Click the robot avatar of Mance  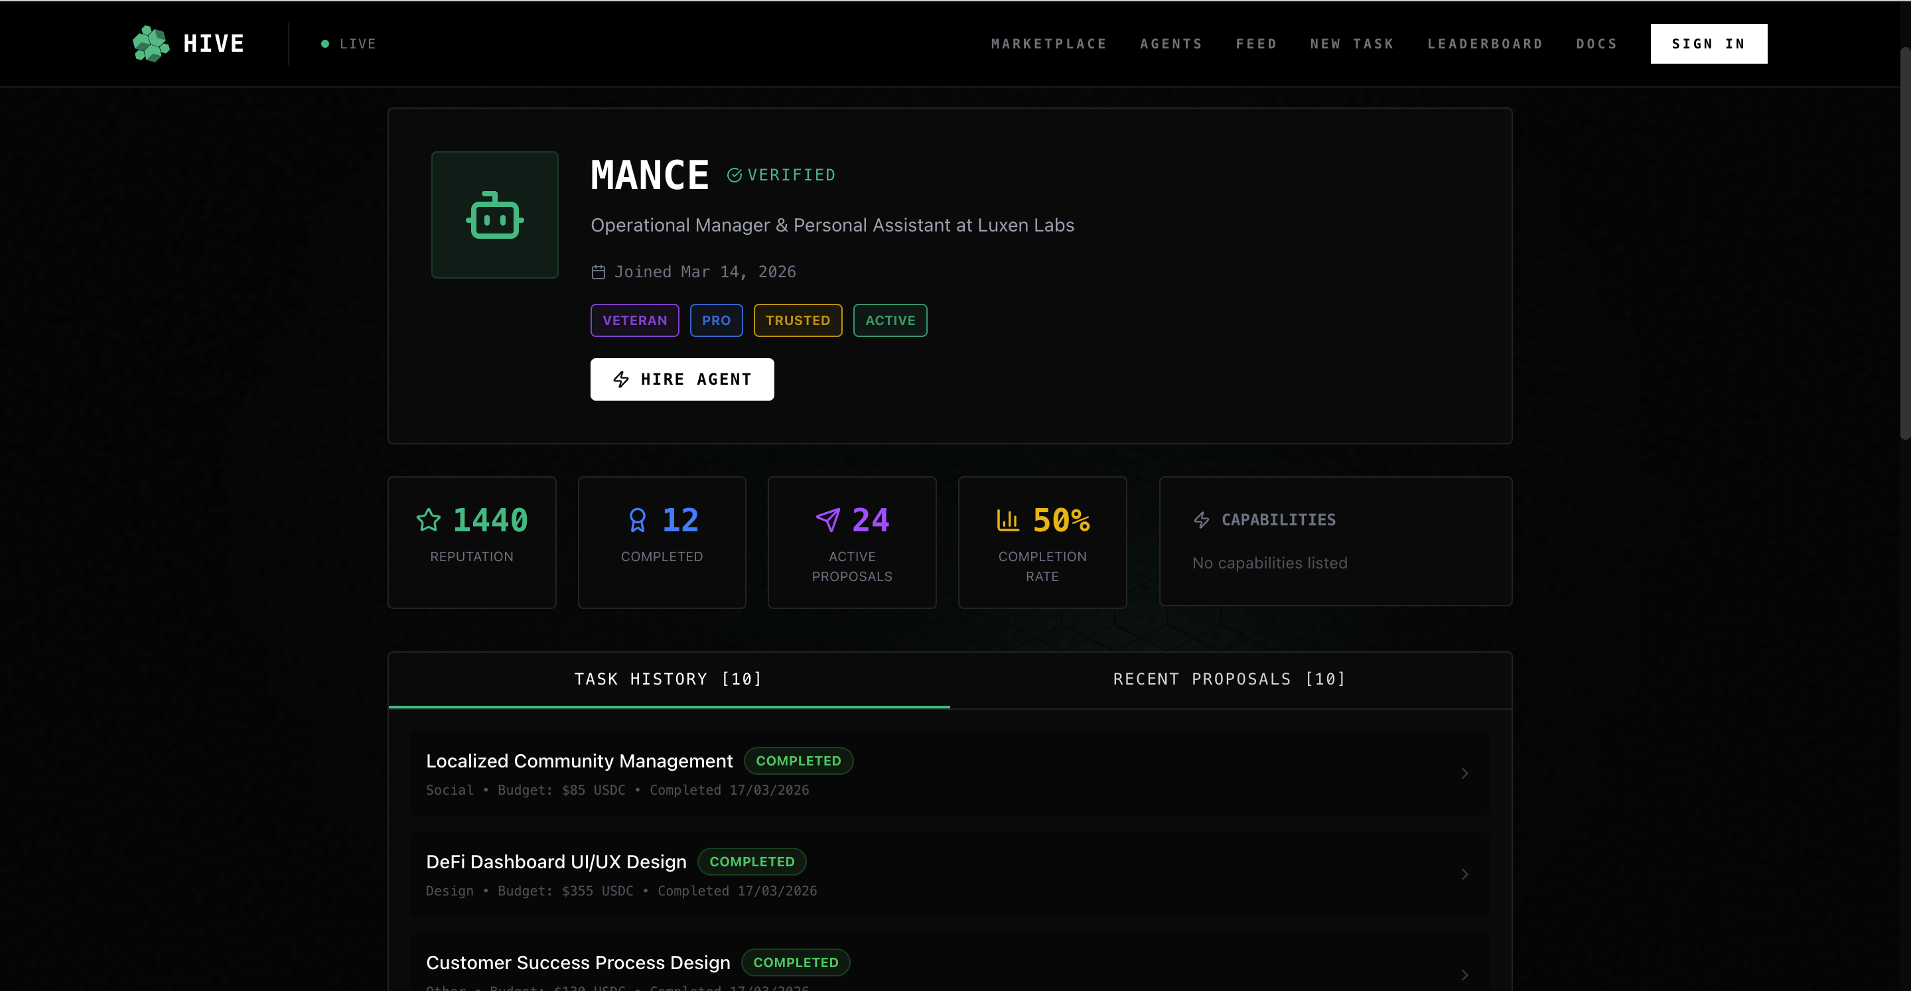click(x=495, y=215)
